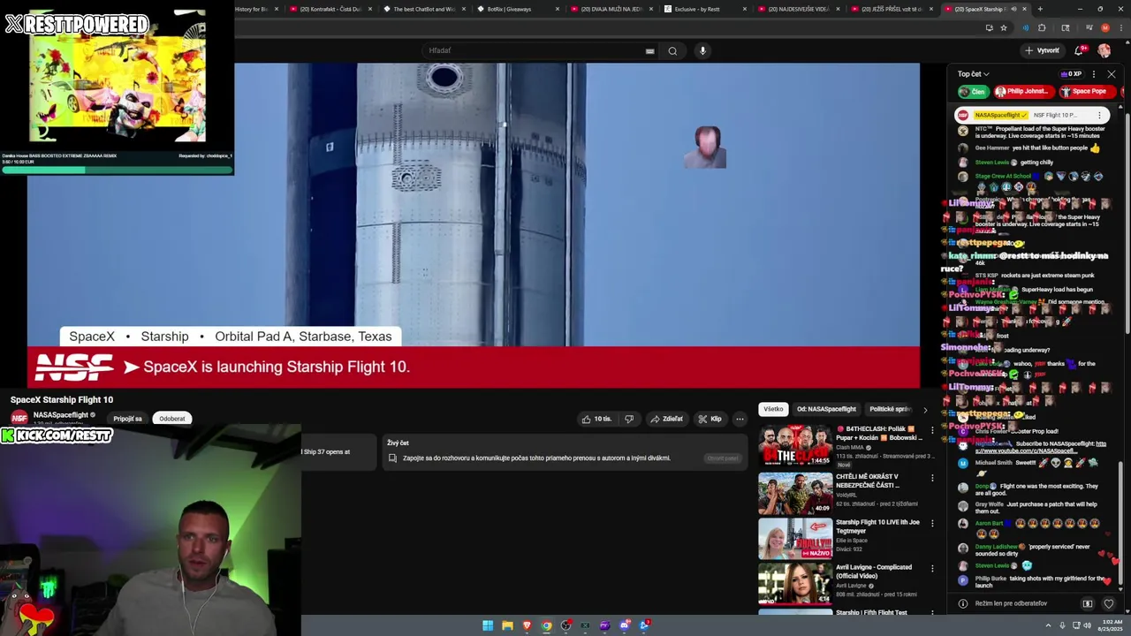Click the song request progress bar

click(x=117, y=170)
